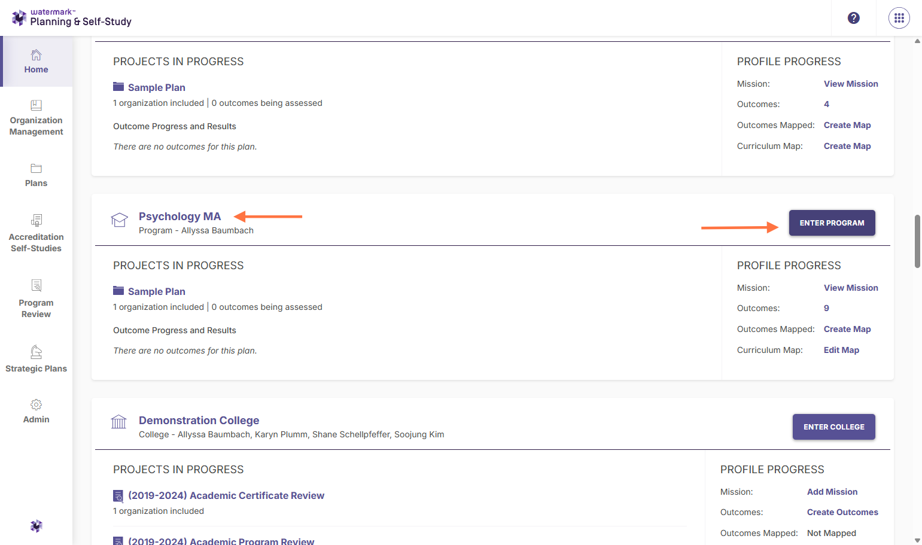The width and height of the screenshot is (922, 545).
Task: Select the Plans folder icon
Action: tap(36, 169)
